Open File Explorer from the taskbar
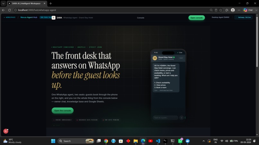 coord(136,141)
